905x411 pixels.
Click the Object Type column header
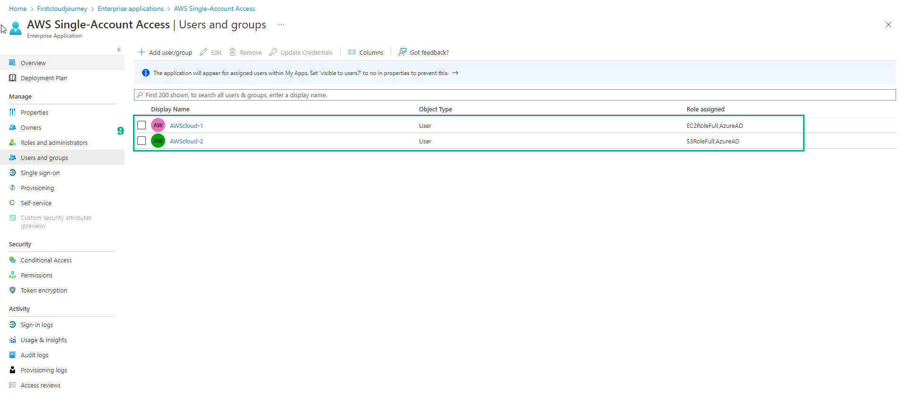pyautogui.click(x=436, y=109)
